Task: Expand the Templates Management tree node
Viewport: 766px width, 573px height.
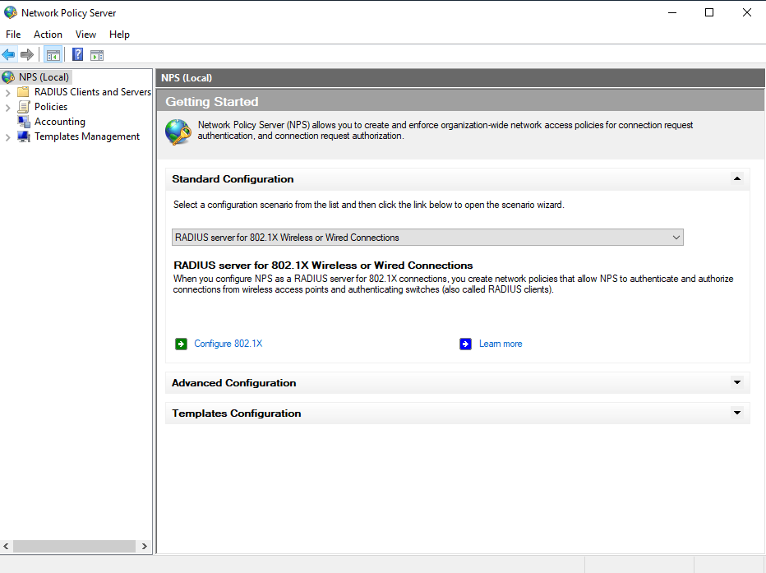Action: click(7, 137)
